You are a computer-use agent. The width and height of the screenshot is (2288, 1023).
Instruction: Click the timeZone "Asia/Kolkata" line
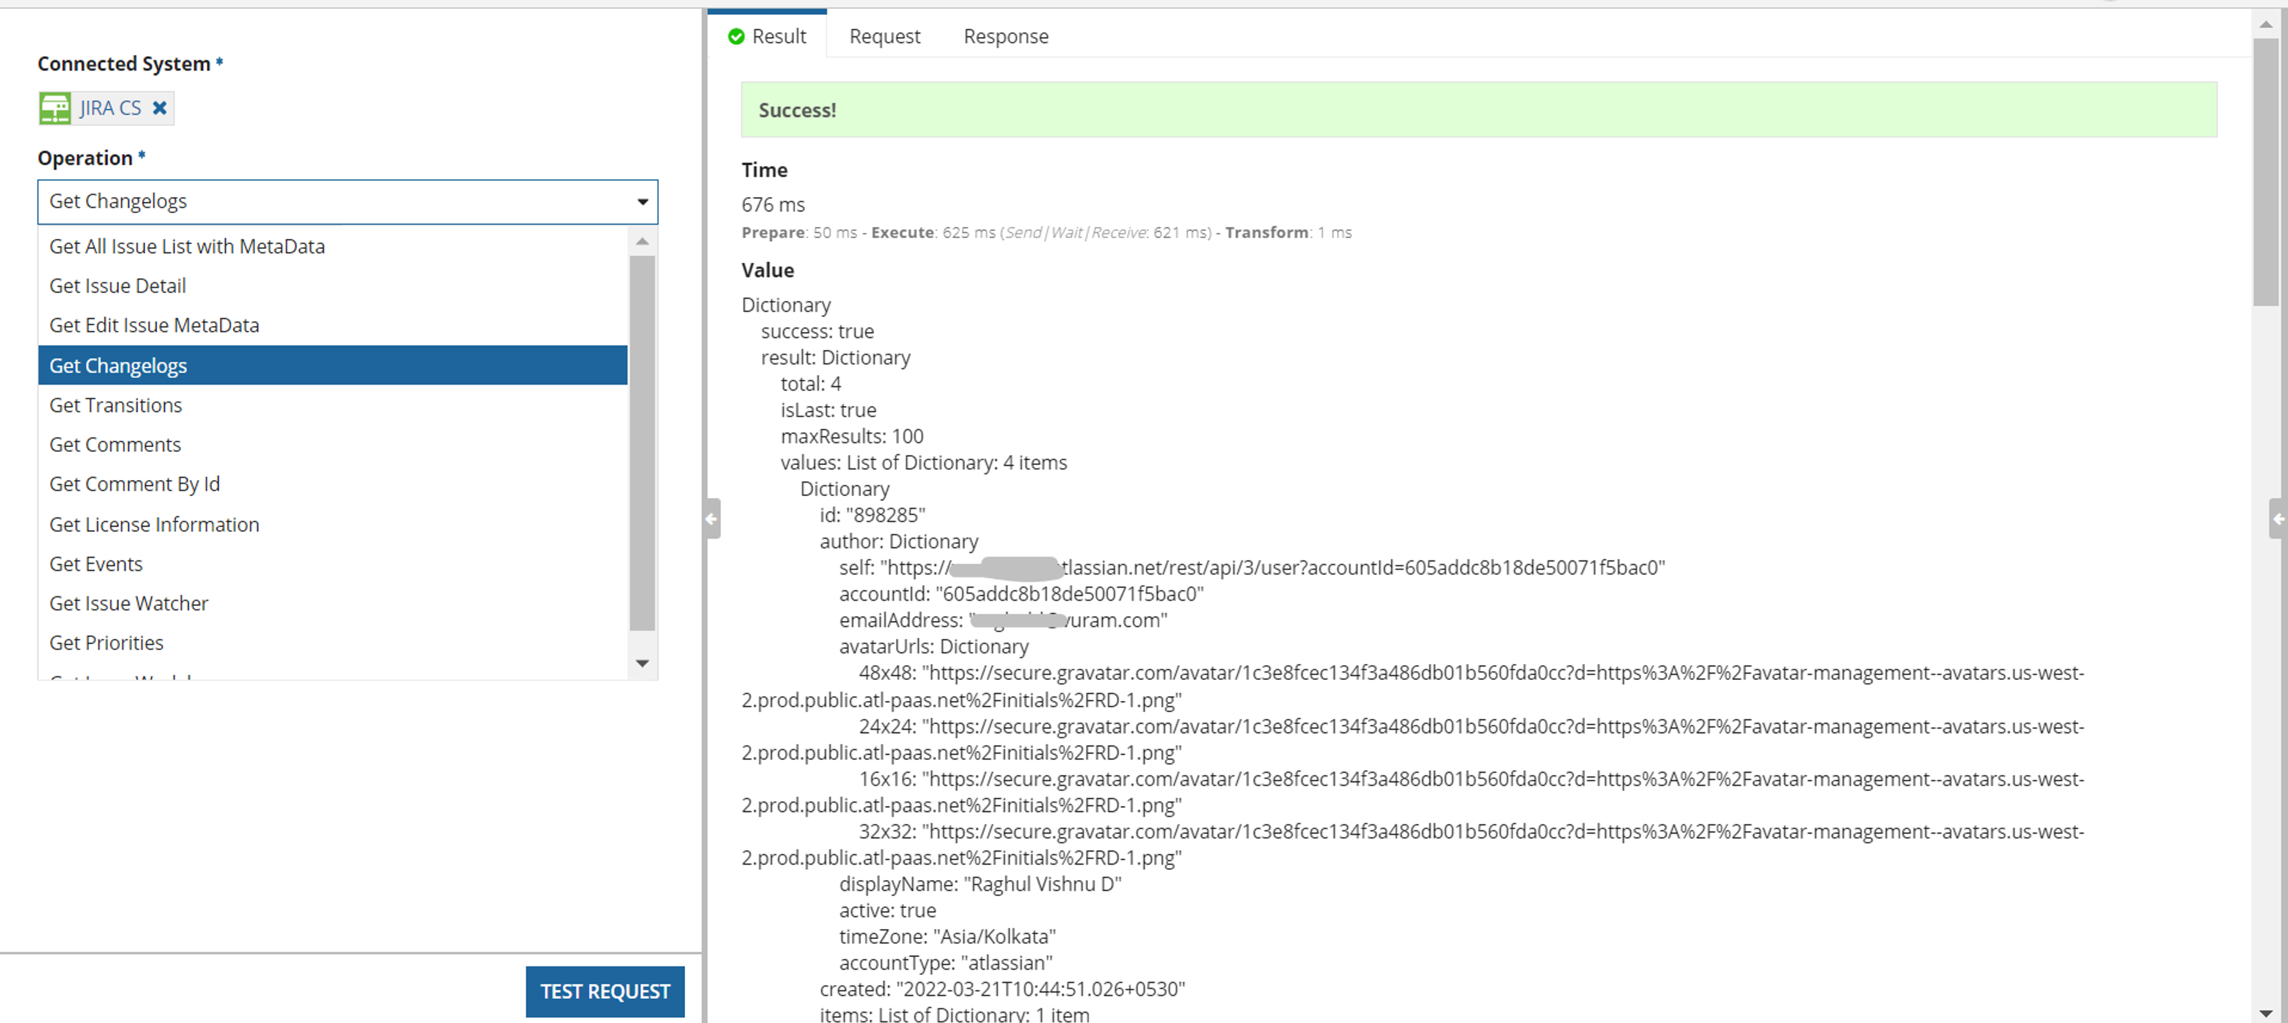947,936
